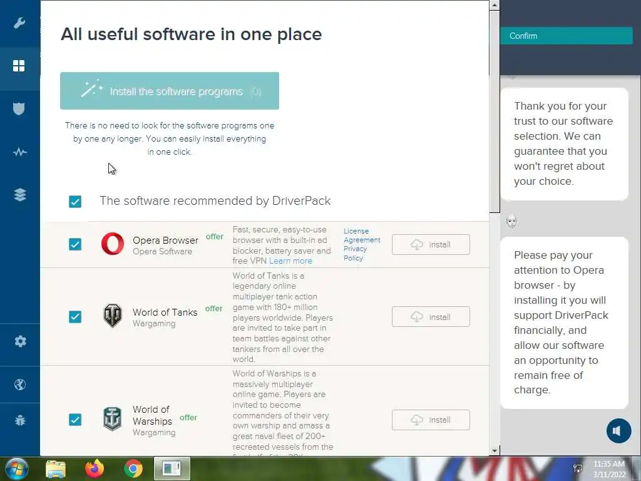The image size is (641, 481).
Task: Select DriverPack app in taskbar
Action: pos(172,468)
